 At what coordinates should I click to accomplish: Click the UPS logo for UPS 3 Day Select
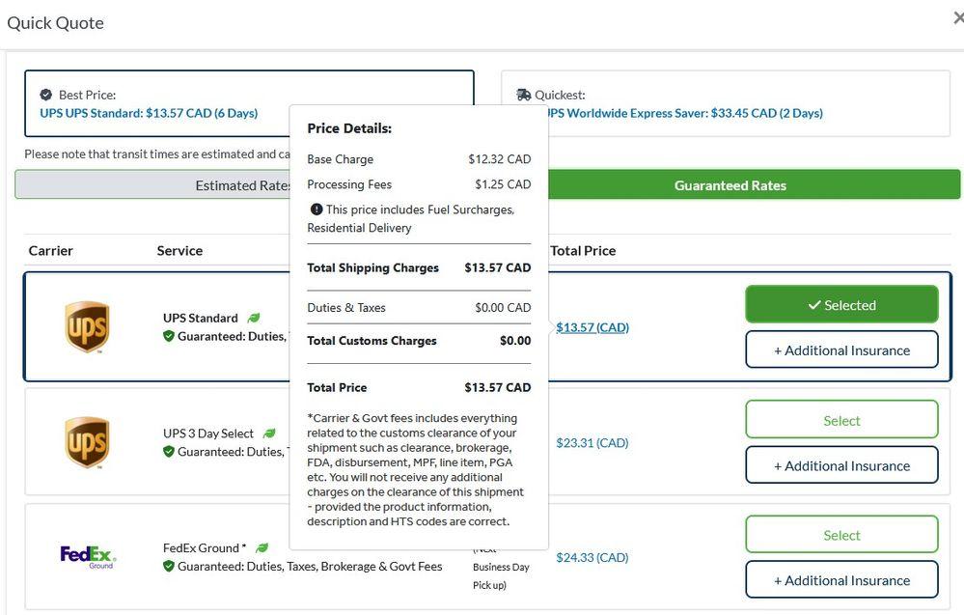coord(87,442)
